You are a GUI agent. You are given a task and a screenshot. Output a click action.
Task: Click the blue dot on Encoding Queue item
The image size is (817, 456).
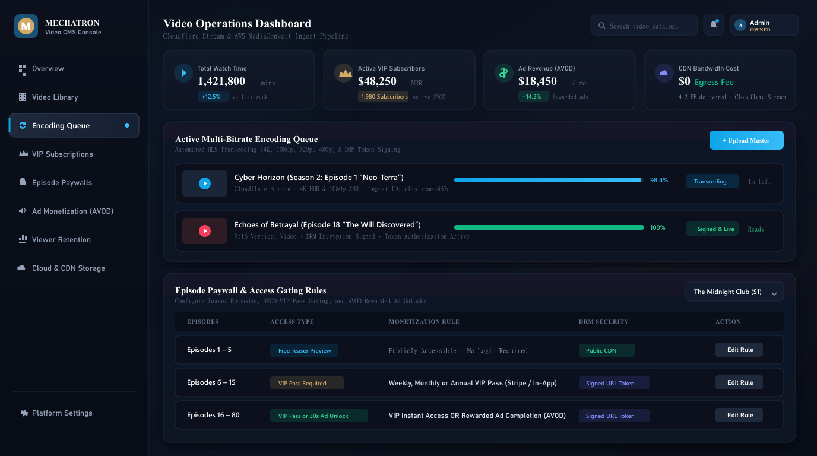point(127,125)
